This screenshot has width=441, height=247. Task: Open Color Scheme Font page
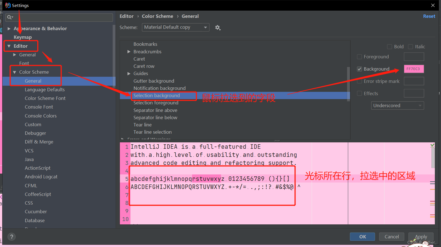point(45,98)
